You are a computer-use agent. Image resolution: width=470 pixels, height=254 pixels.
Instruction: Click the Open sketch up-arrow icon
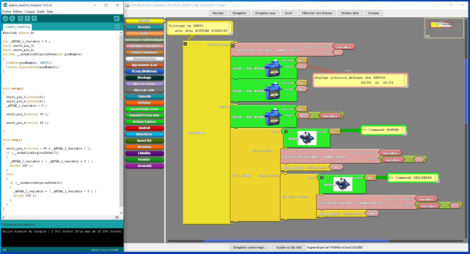coord(27,18)
